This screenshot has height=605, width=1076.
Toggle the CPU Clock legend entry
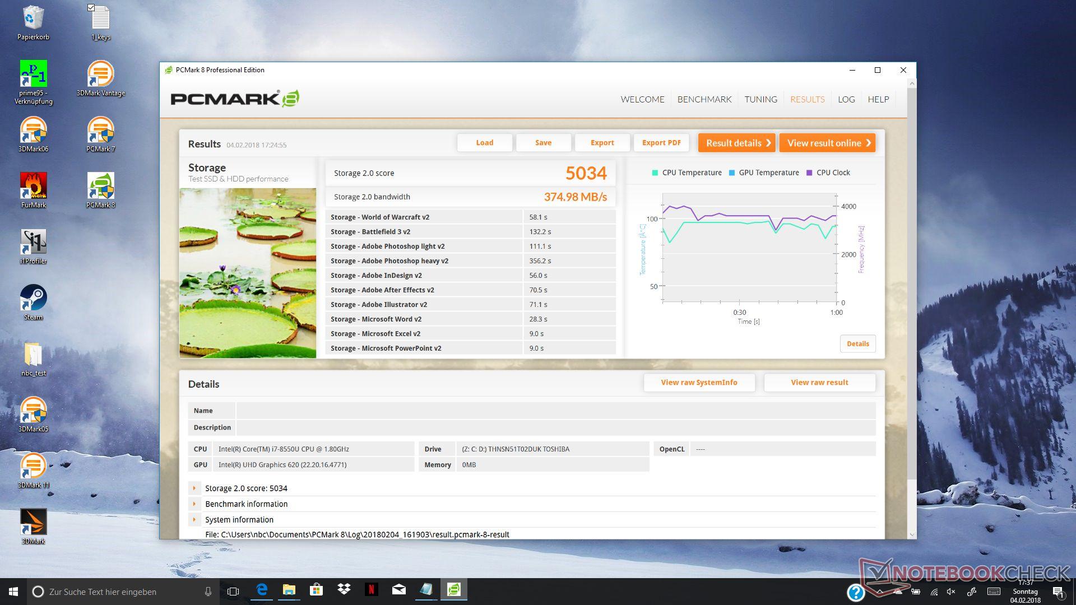click(x=833, y=173)
